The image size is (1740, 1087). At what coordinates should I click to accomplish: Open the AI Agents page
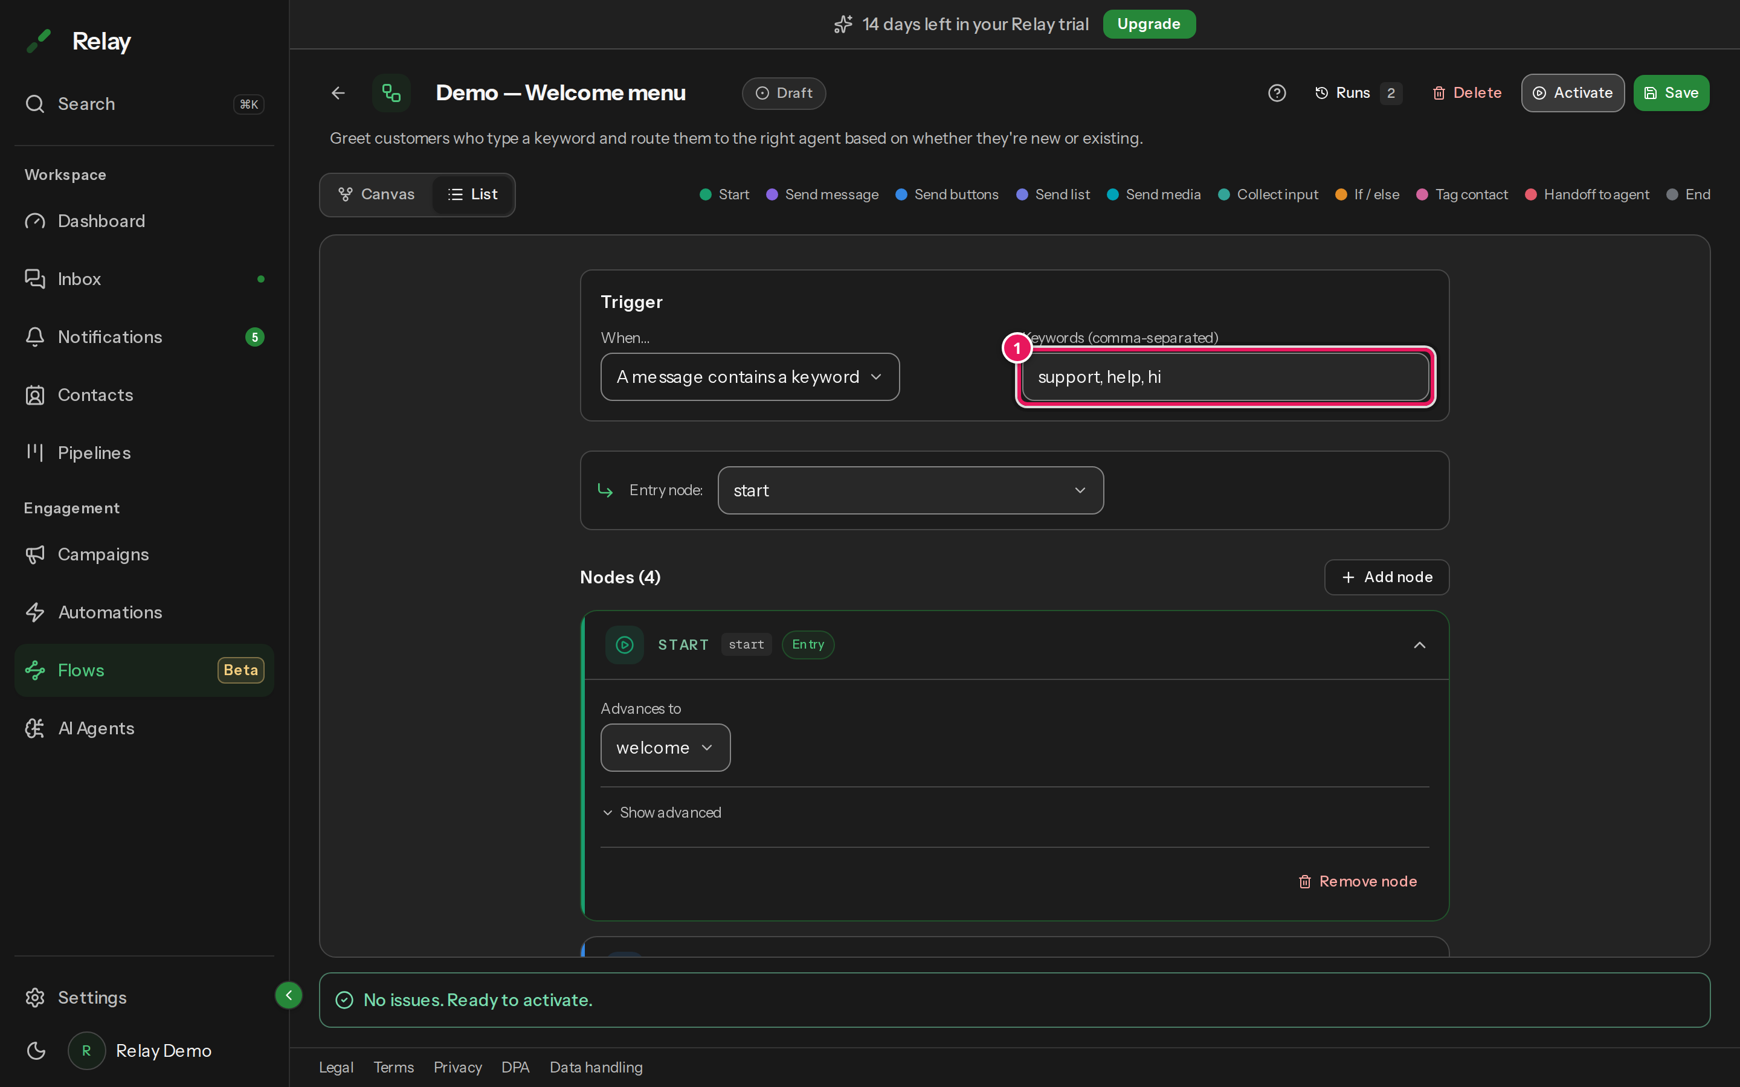[144, 728]
